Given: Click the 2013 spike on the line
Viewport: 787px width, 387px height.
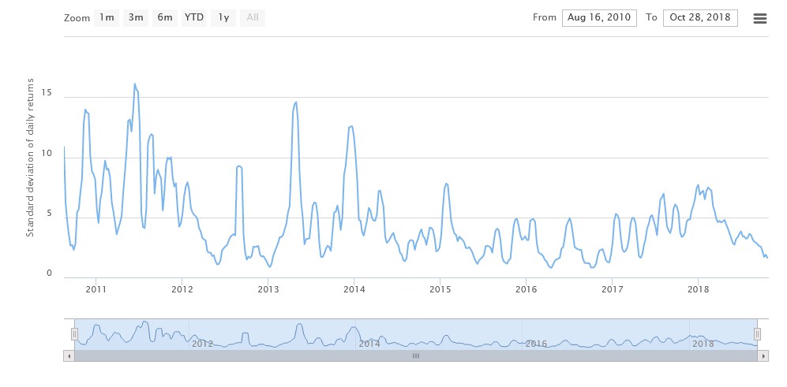Looking at the screenshot, I should 296,102.
